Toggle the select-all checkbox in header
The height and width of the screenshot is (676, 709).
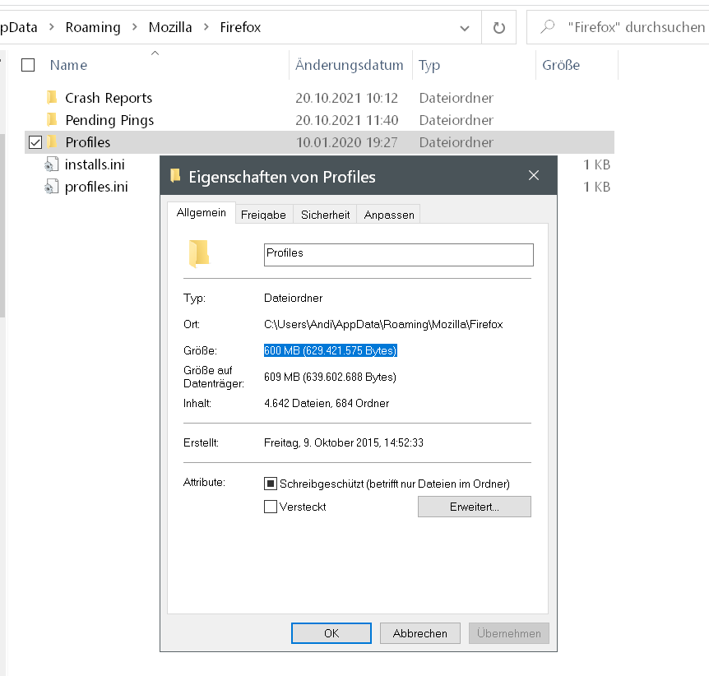pyautogui.click(x=28, y=65)
